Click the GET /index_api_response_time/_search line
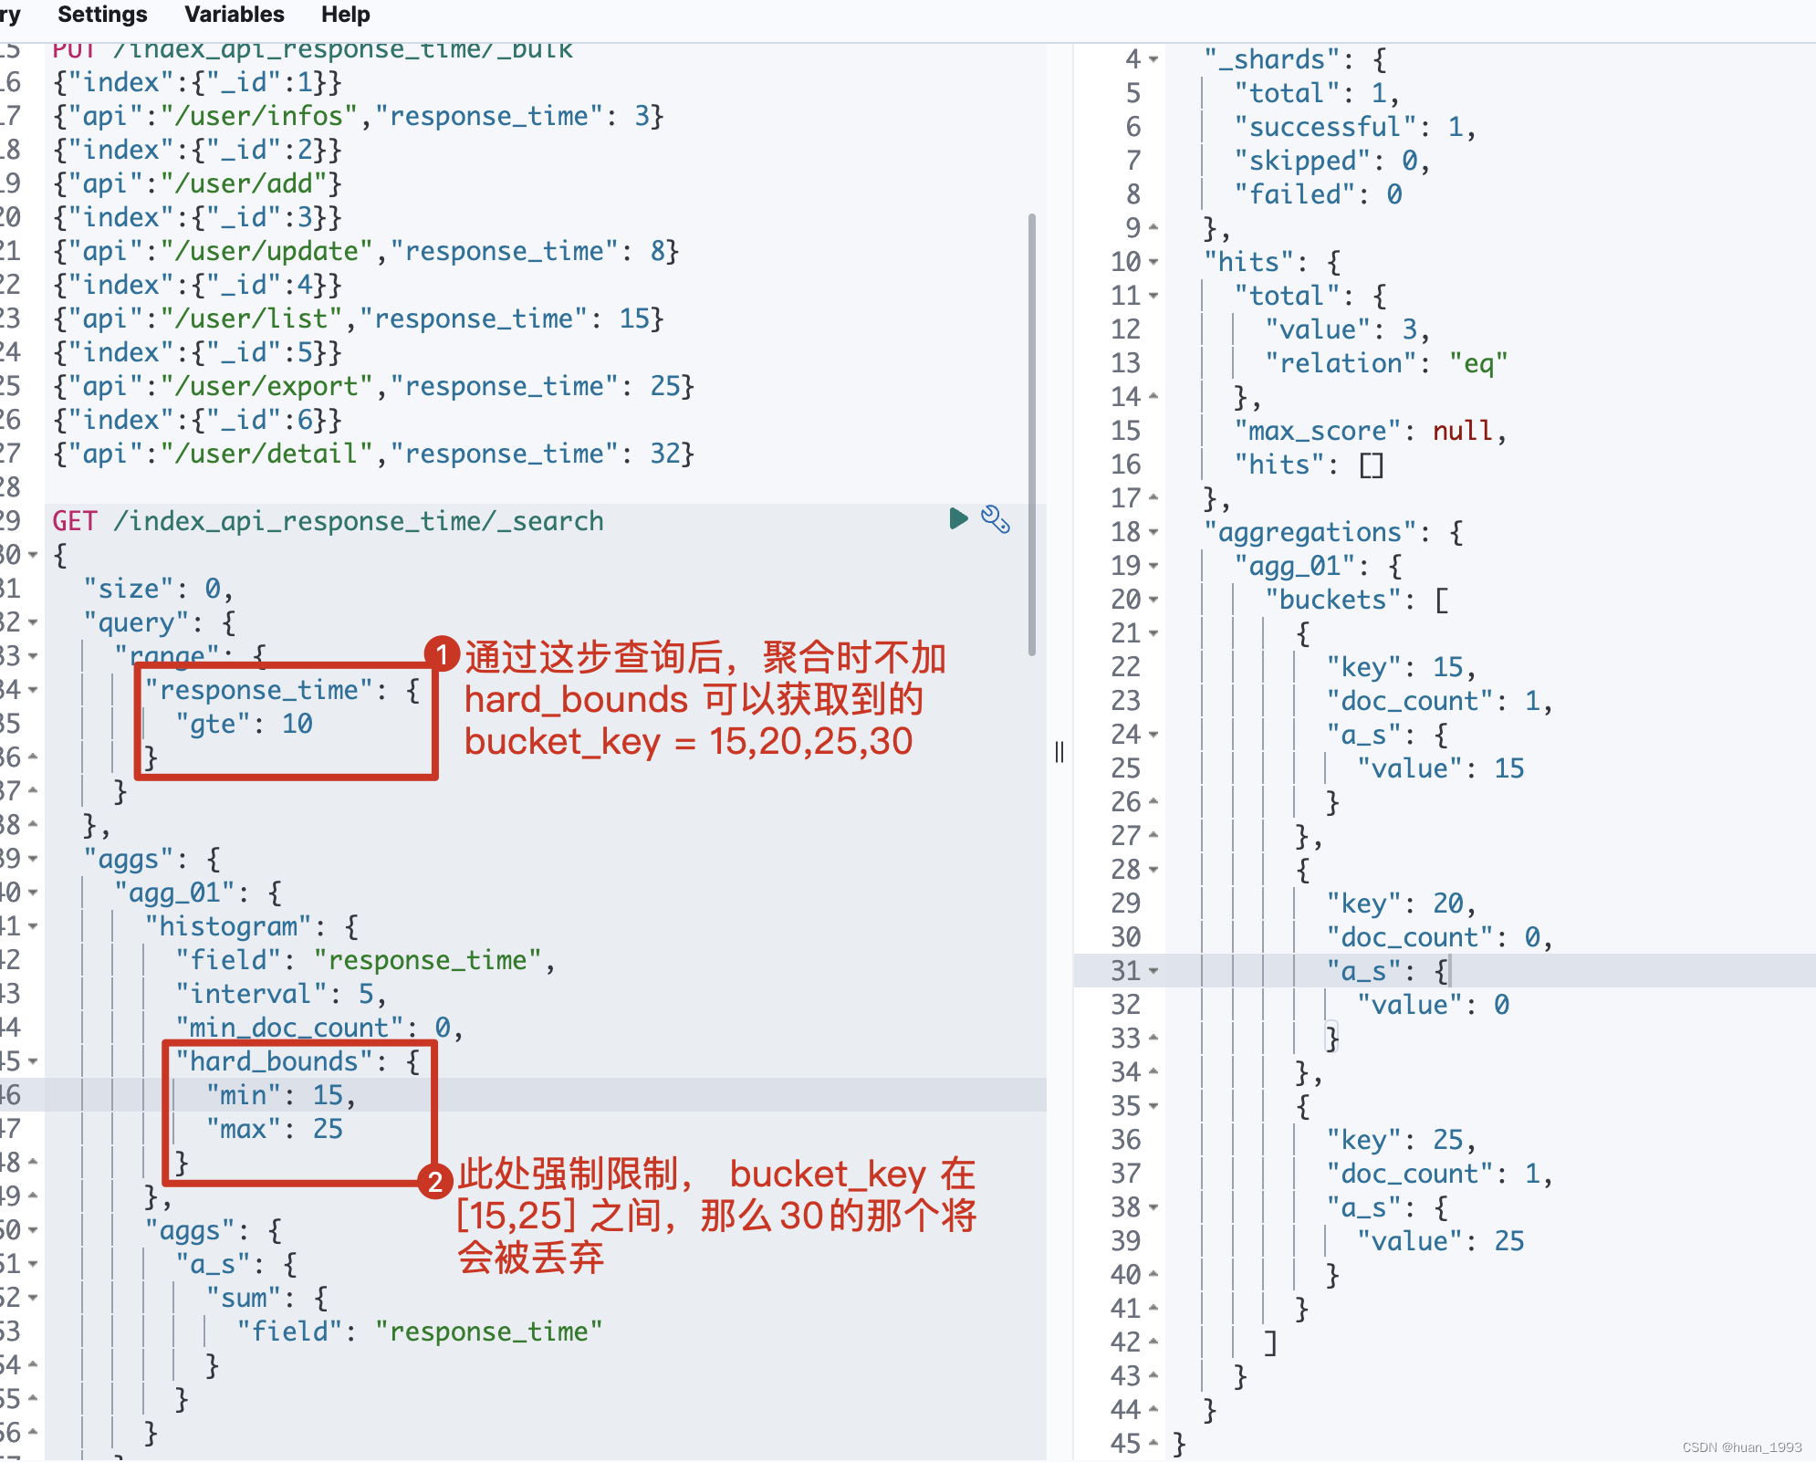 pyautogui.click(x=328, y=521)
